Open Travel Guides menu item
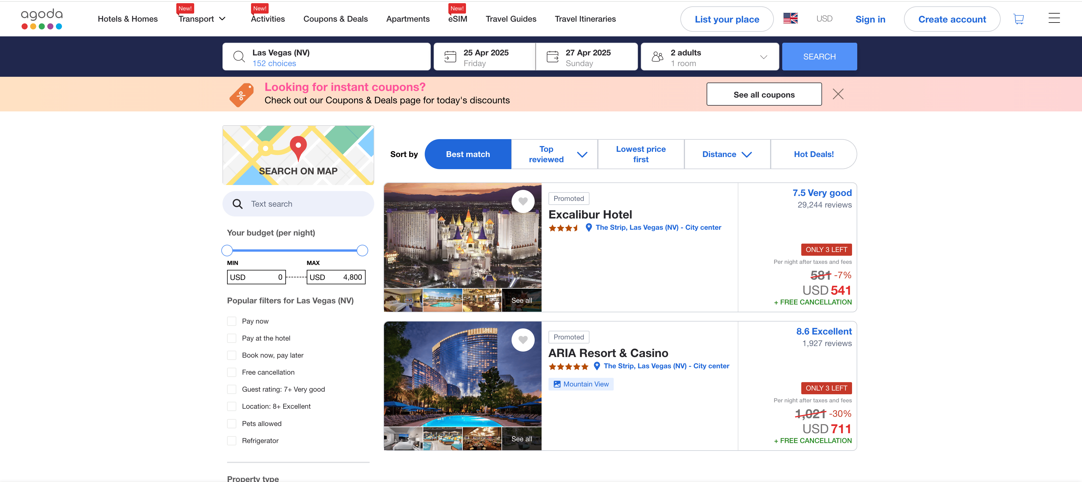 click(x=511, y=19)
